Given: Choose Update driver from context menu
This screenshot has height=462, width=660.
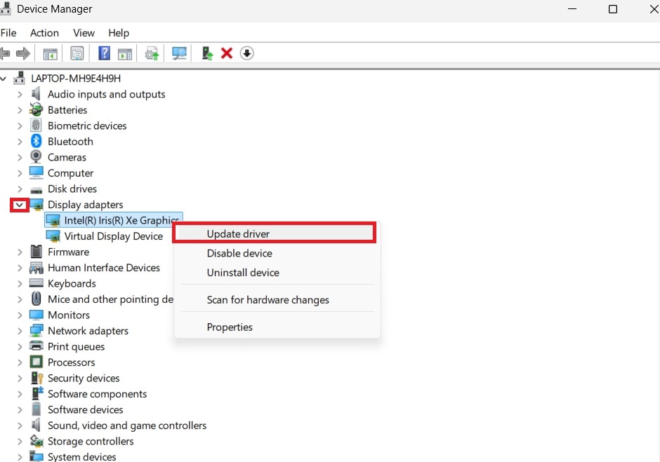Looking at the screenshot, I should (274, 233).
